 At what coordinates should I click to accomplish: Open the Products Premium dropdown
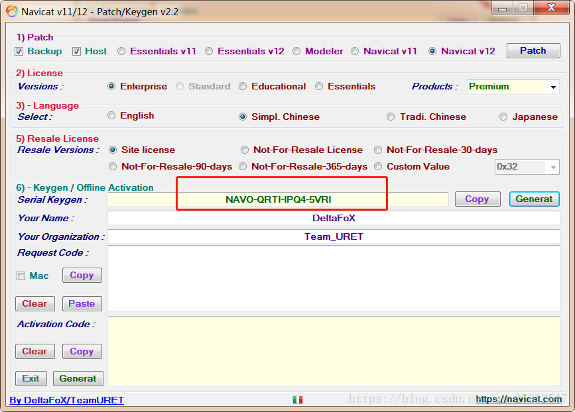513,87
